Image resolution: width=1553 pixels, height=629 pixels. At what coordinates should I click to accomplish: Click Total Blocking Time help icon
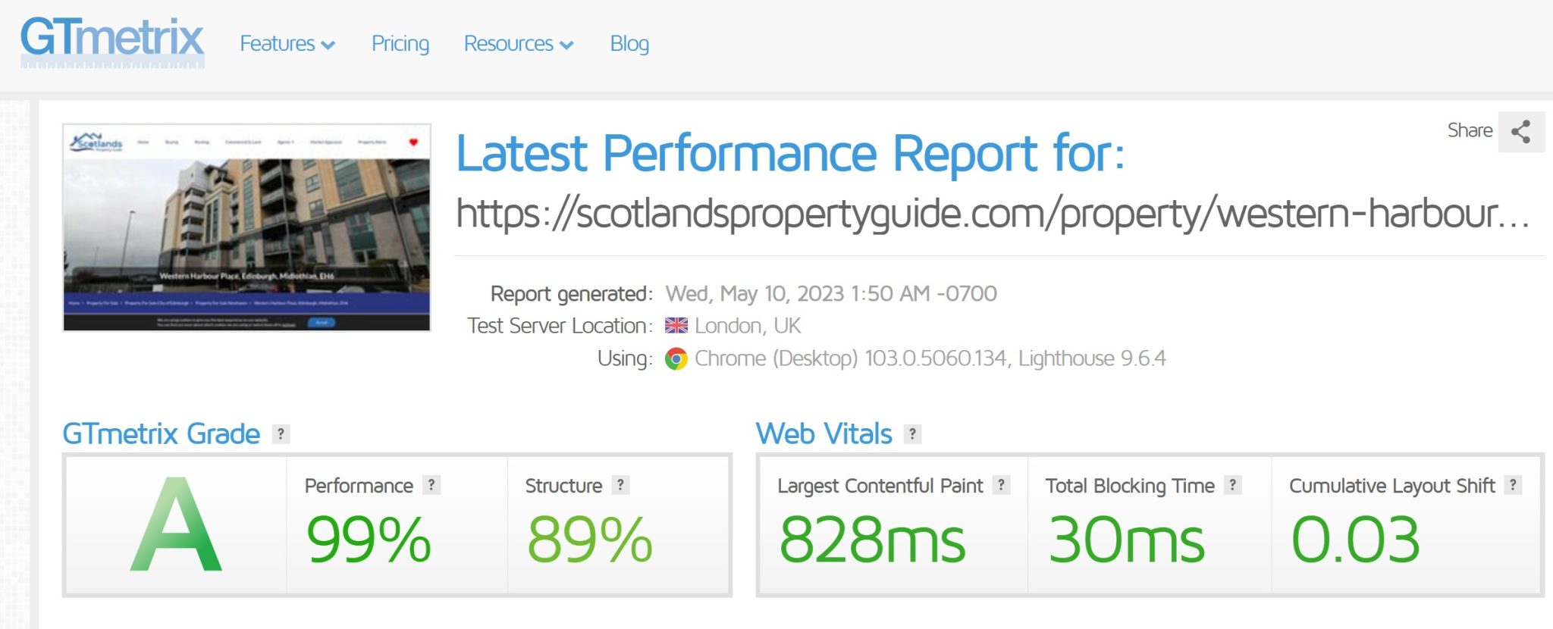(x=1233, y=485)
